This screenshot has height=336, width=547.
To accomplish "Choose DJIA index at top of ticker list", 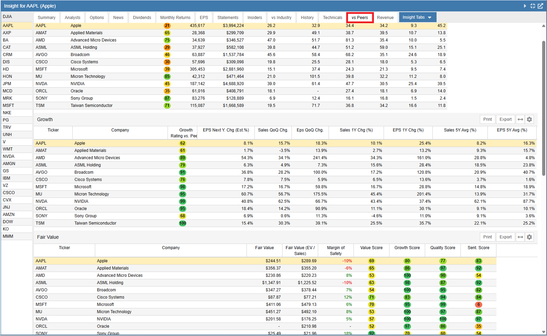I will pos(17,17).
